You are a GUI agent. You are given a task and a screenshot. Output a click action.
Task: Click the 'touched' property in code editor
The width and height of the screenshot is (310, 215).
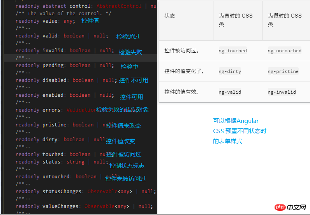[x=53, y=154]
